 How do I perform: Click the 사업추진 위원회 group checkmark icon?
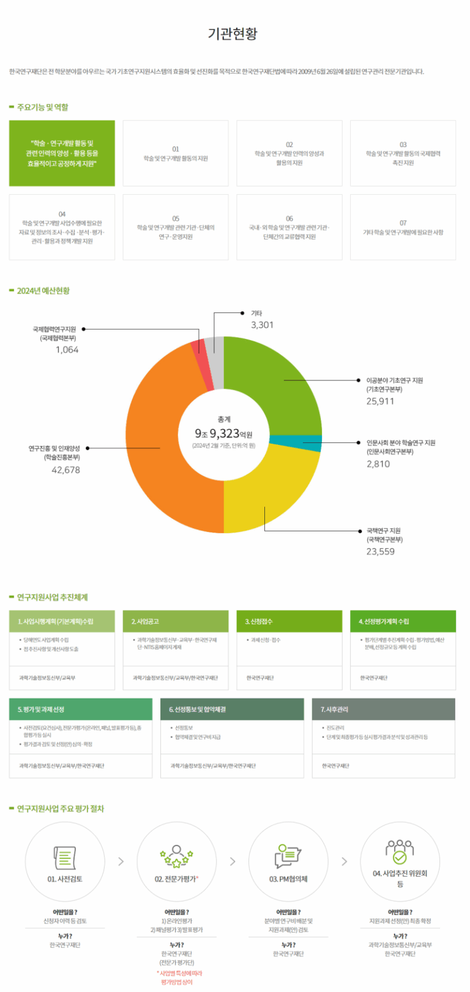pyautogui.click(x=400, y=852)
